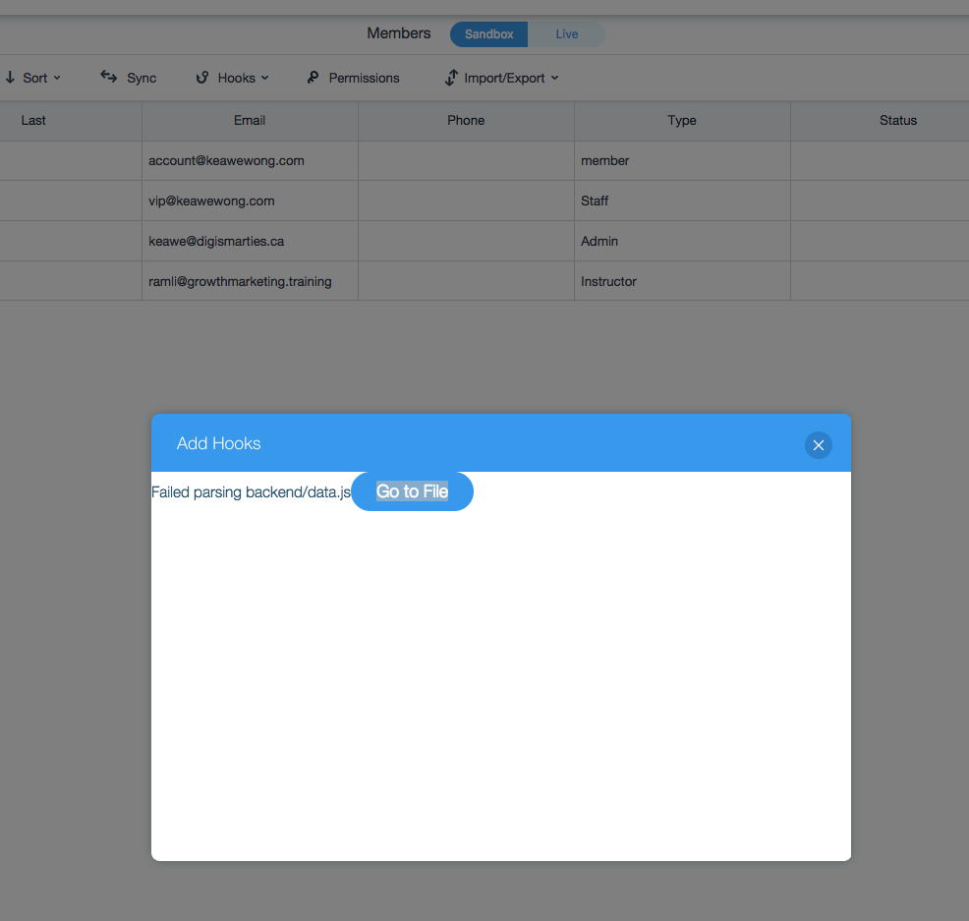Click the Email column header
The width and height of the screenshot is (969, 921).
coord(250,121)
